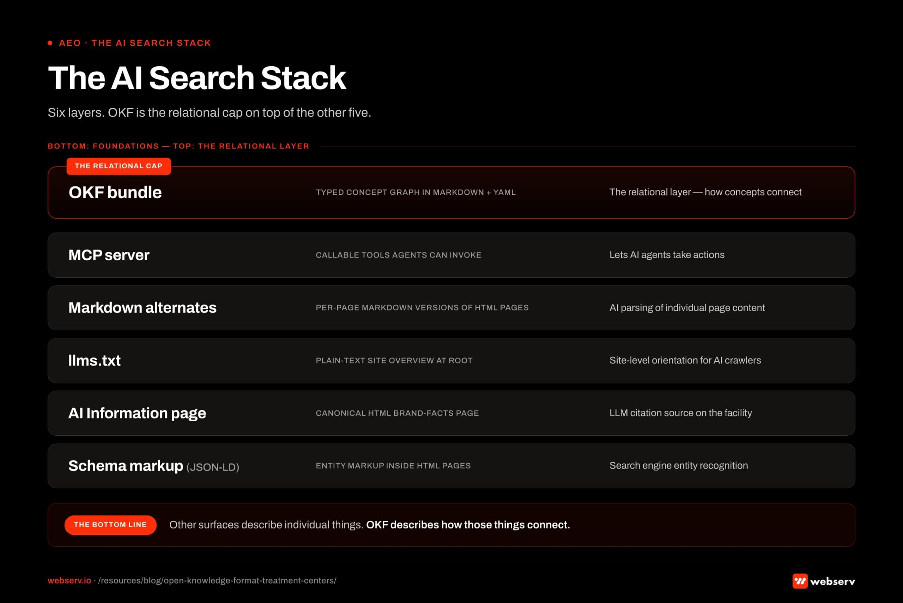The height and width of the screenshot is (603, 903).
Task: Click the 'llms.txt' layer title
Action: click(x=94, y=360)
